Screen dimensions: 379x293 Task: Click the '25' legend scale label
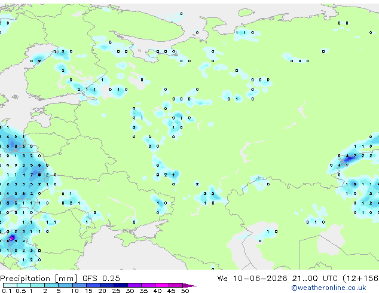(x=116, y=291)
